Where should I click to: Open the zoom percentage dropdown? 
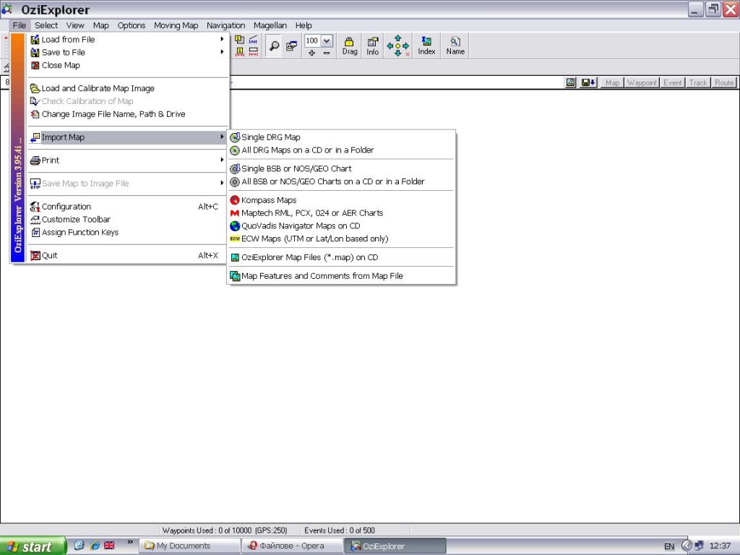327,41
